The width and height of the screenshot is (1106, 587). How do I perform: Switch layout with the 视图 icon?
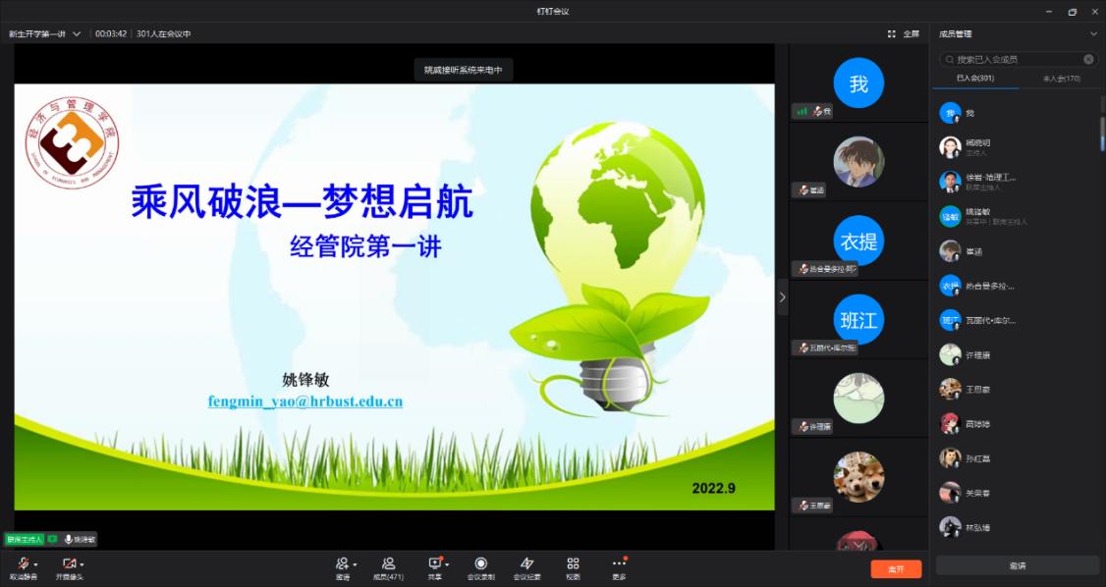click(x=573, y=563)
